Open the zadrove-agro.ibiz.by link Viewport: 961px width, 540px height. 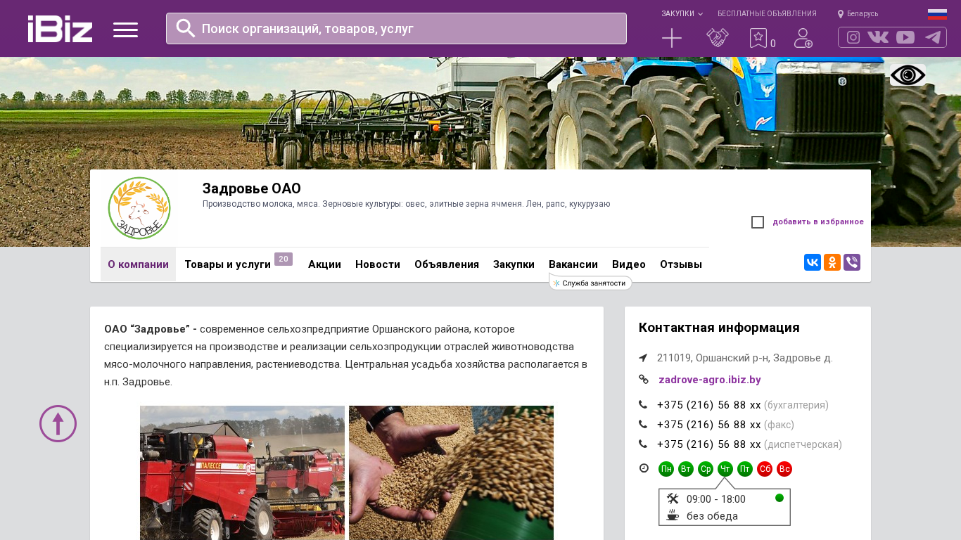[710, 380]
